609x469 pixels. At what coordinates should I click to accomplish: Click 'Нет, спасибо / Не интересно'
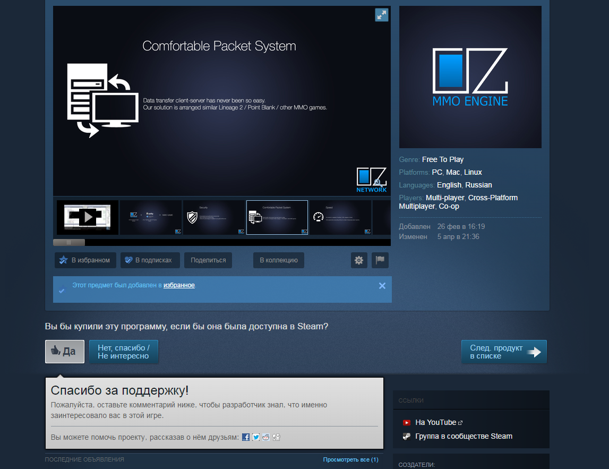[x=124, y=352]
